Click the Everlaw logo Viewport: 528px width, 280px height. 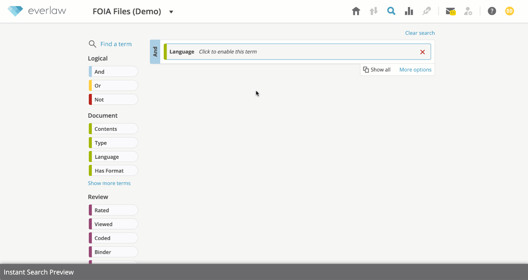click(x=37, y=11)
